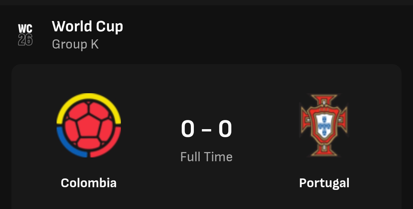Viewport: 413px width, 209px height.
Task: Select Colombia's goal count zero
Action: point(188,129)
